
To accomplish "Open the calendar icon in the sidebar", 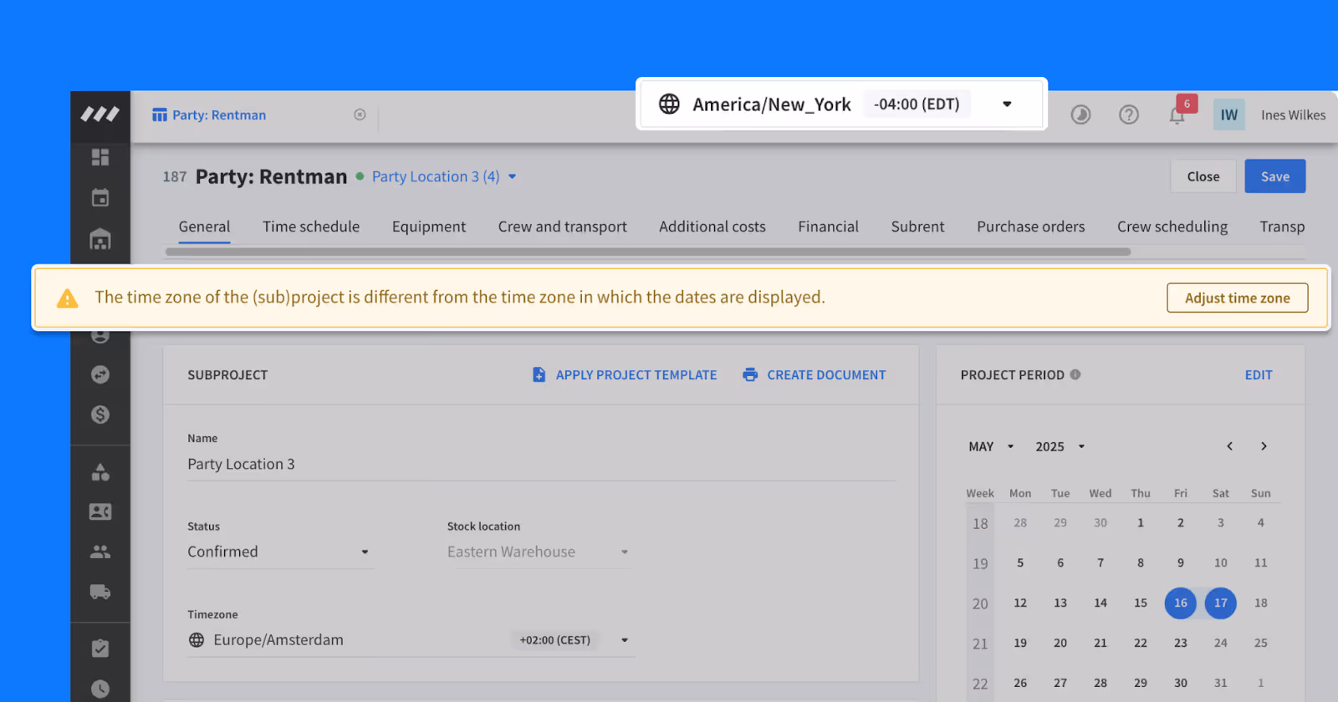I will 100,198.
